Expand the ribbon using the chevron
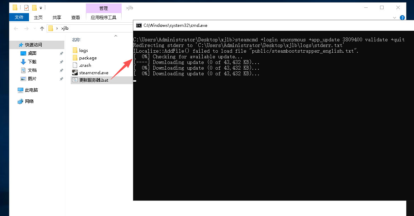This screenshot has width=414, height=216. pos(395,17)
